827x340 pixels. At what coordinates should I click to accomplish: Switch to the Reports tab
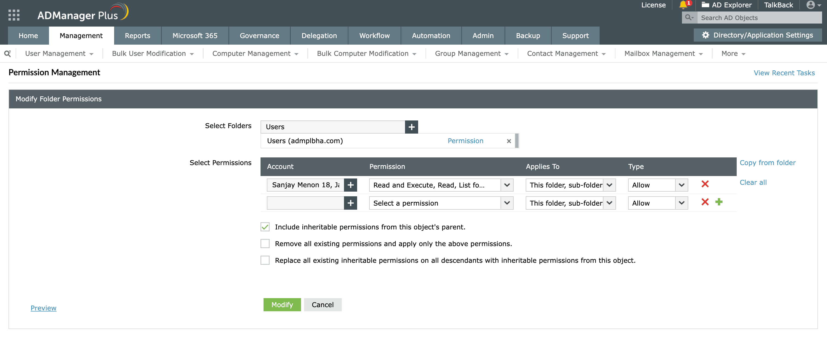coord(137,36)
